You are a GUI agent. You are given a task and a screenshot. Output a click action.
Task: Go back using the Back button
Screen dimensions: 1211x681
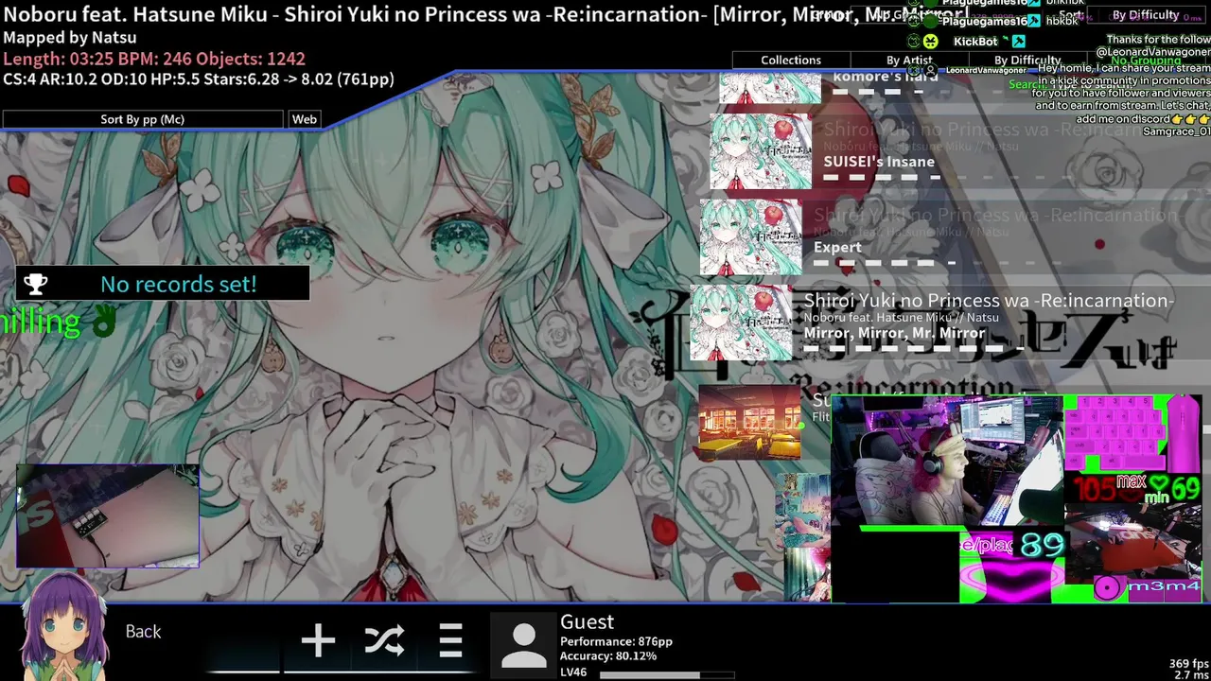click(x=143, y=631)
